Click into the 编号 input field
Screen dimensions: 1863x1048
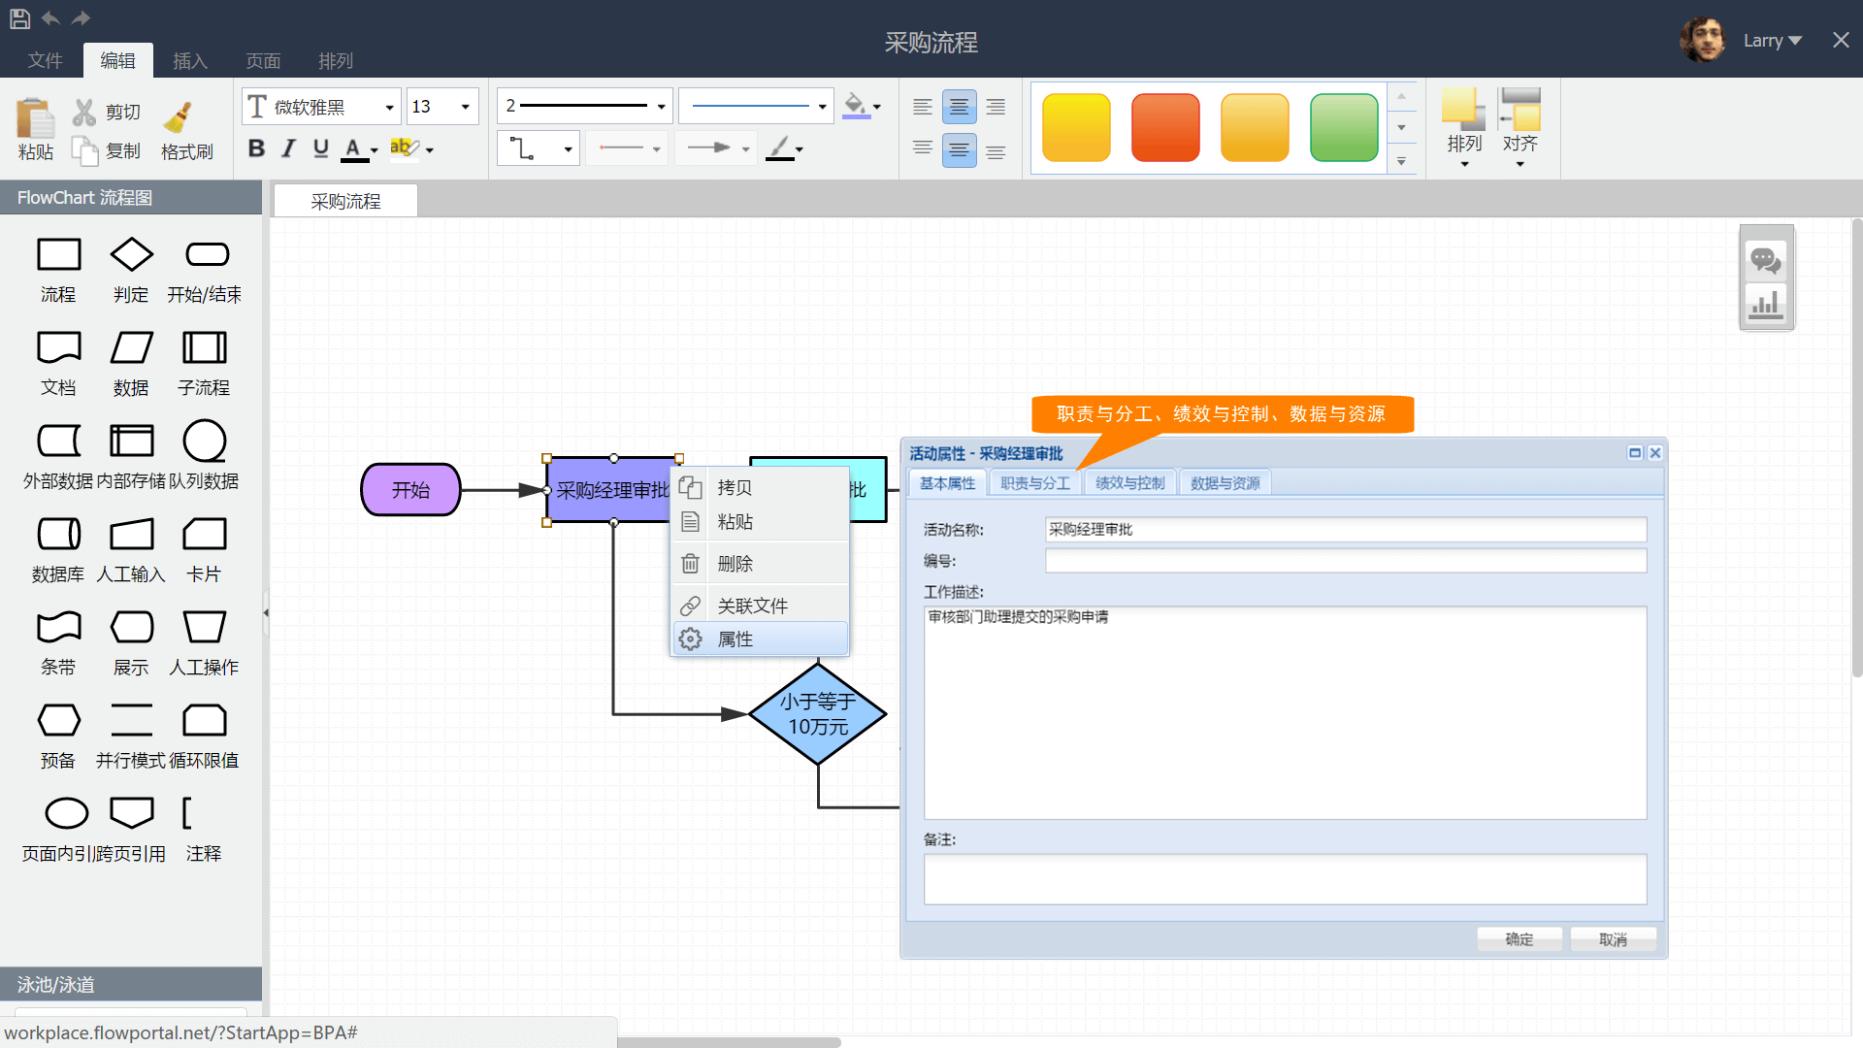pyautogui.click(x=1345, y=561)
